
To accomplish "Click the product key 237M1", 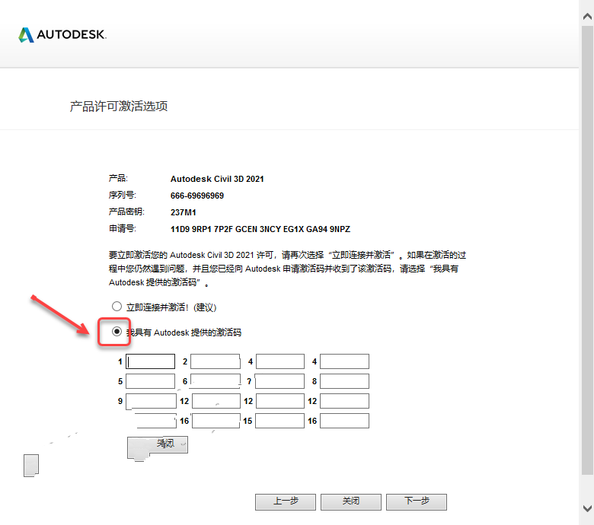I will click(x=184, y=212).
